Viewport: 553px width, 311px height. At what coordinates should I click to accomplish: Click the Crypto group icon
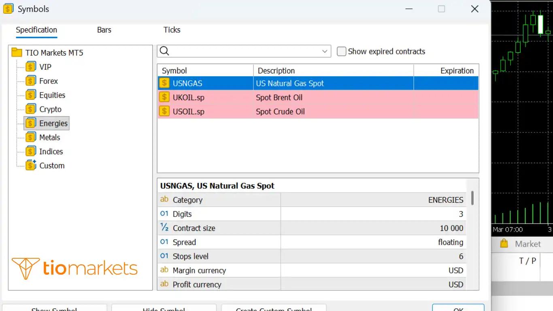pyautogui.click(x=30, y=109)
